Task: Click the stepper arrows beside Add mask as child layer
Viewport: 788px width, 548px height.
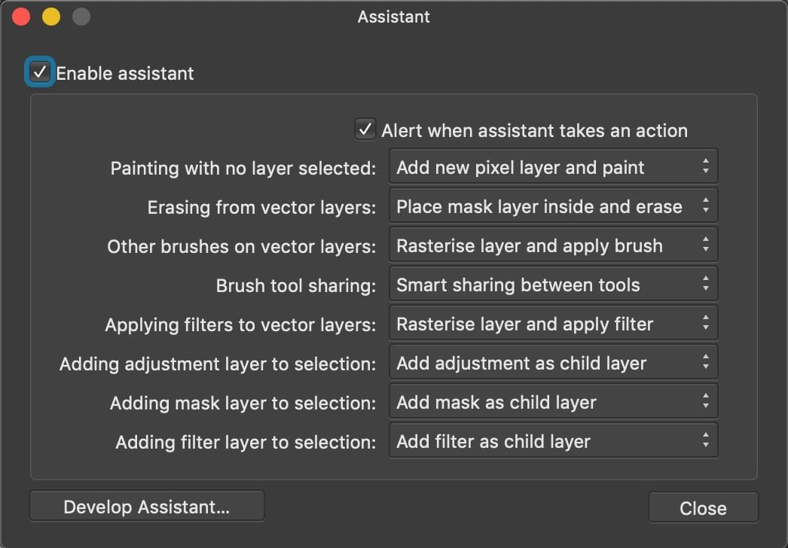Action: pyautogui.click(x=707, y=401)
